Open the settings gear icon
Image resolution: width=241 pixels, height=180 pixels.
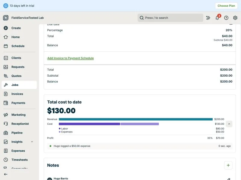point(235,18)
